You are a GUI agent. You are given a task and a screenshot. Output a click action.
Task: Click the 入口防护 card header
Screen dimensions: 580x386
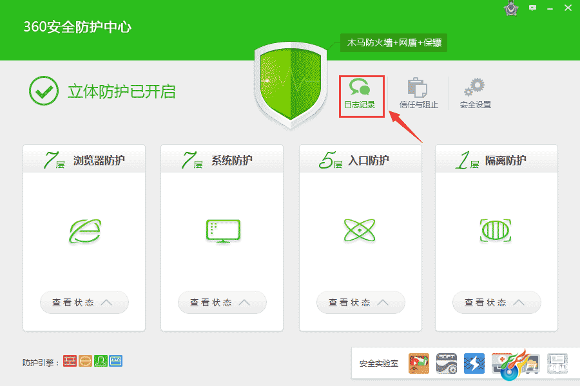point(360,159)
